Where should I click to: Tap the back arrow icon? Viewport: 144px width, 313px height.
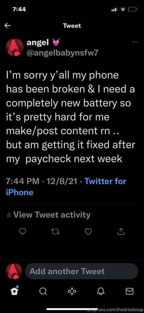(x=7, y=25)
